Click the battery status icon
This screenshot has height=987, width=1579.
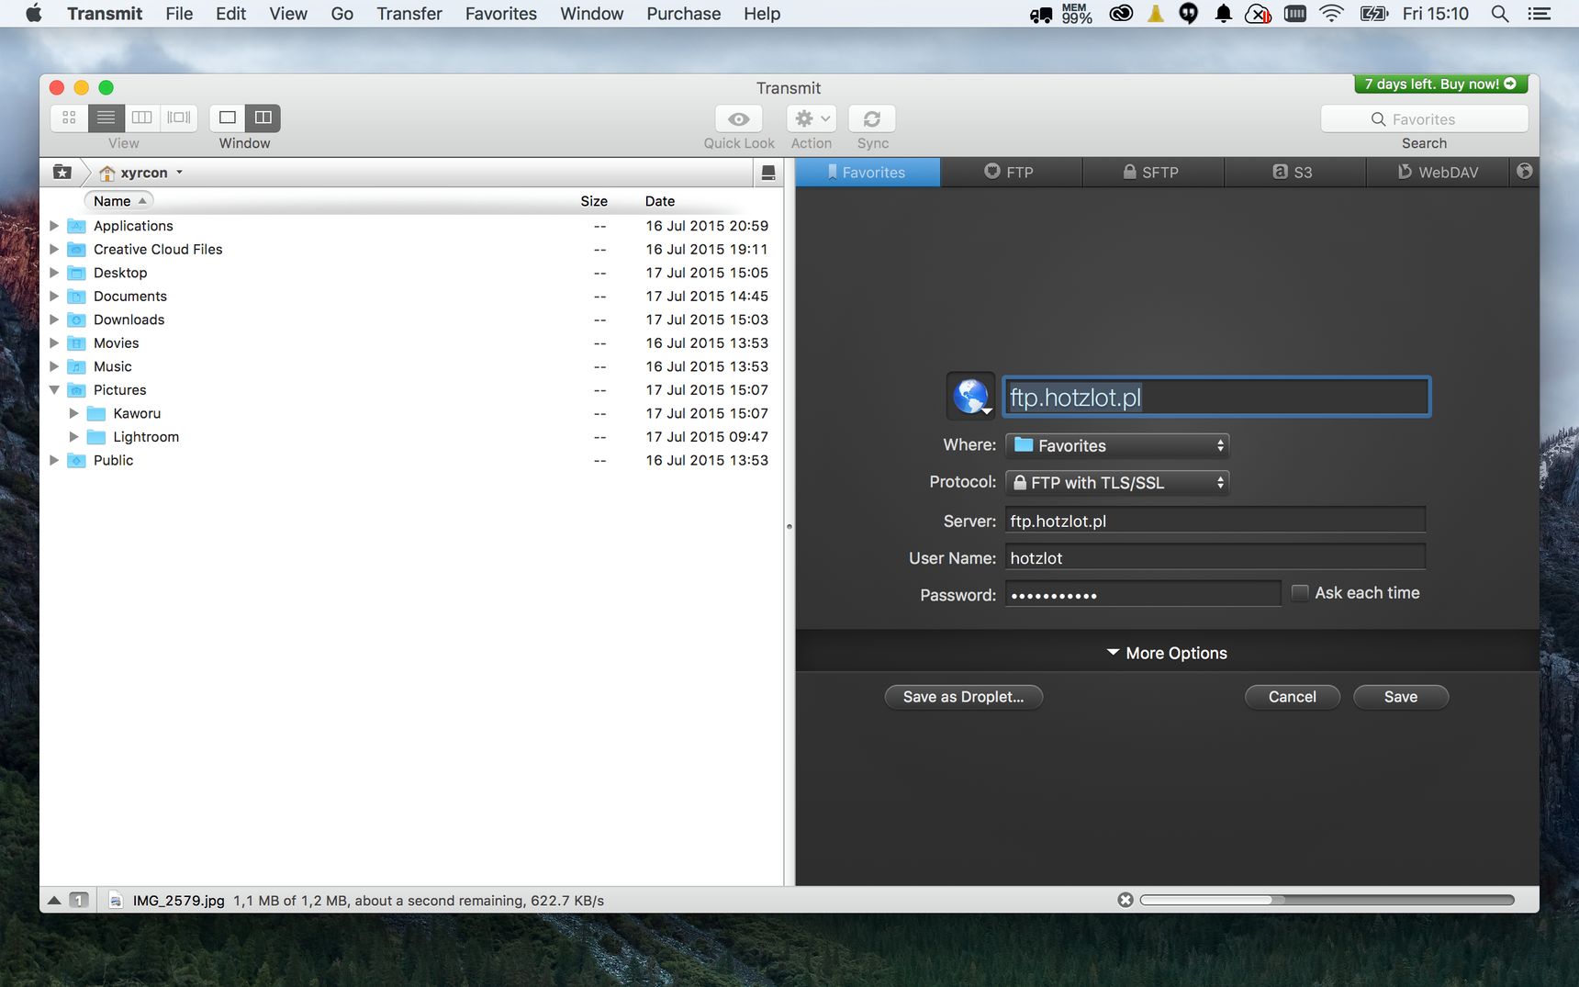pyautogui.click(x=1374, y=14)
